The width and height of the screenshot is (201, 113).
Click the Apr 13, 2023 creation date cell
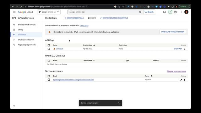[x=88, y=49]
